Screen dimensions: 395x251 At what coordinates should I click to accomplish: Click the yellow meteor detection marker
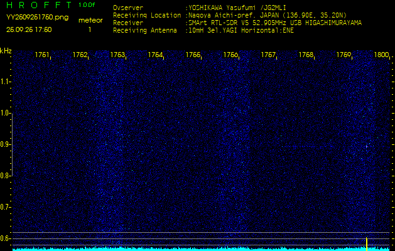coord(367,243)
